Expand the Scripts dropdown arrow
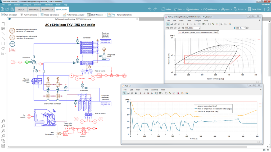The height and width of the screenshot is (152, 271). (x=245, y=9)
